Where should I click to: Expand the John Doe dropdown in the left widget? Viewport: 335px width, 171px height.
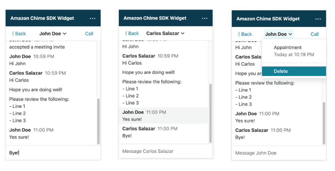(x=53, y=34)
